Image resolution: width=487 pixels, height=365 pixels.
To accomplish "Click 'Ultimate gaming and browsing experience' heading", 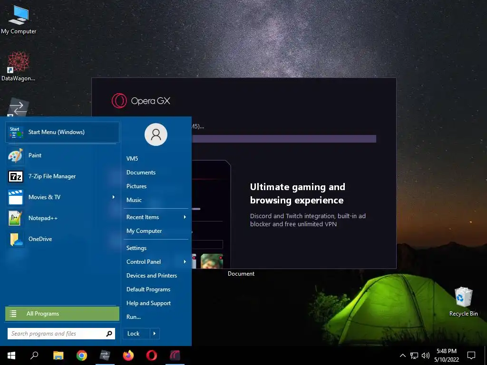I will [x=298, y=194].
